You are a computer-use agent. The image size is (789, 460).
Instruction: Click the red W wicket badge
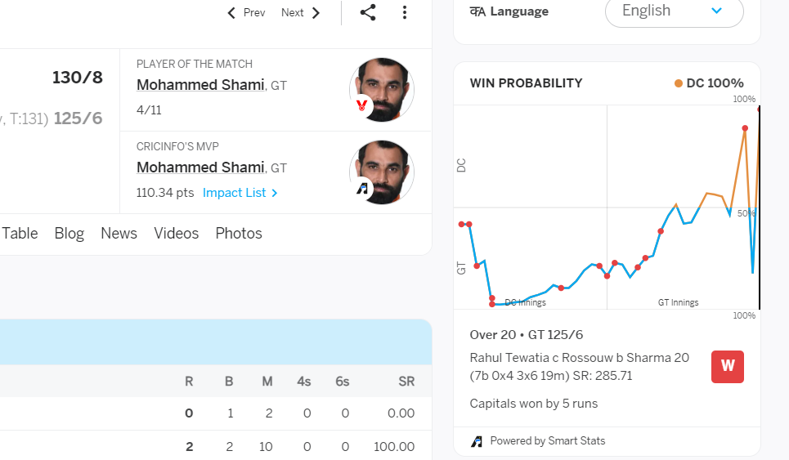click(x=727, y=367)
